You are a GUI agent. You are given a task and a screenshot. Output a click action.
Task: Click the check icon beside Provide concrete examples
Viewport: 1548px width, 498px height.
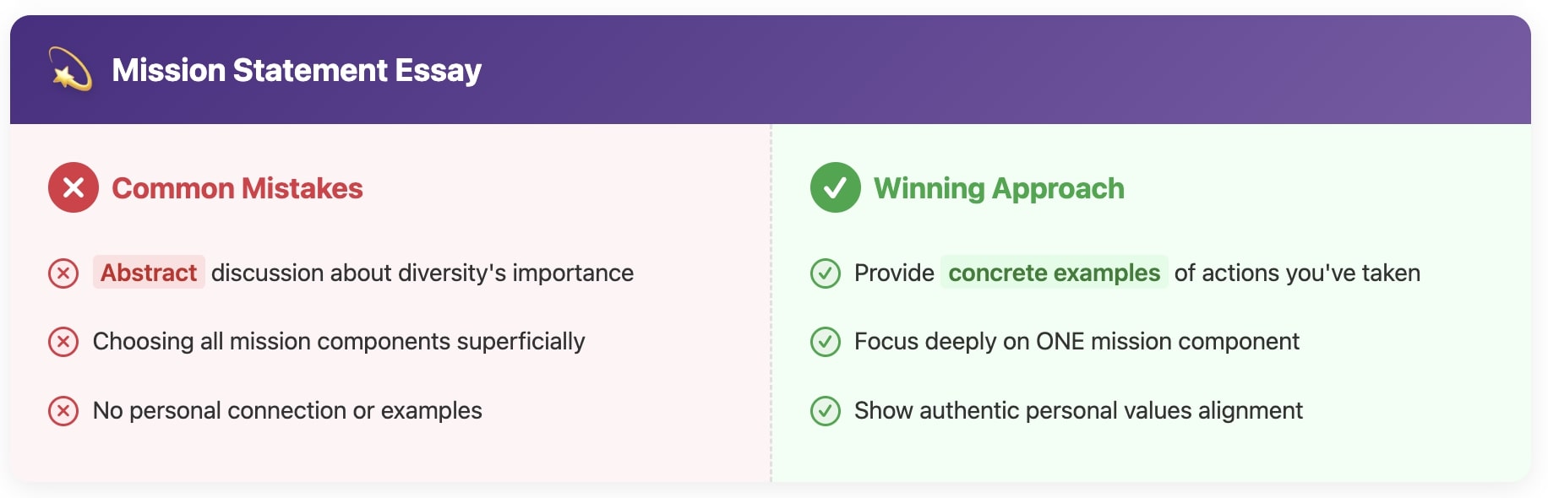pos(826,273)
